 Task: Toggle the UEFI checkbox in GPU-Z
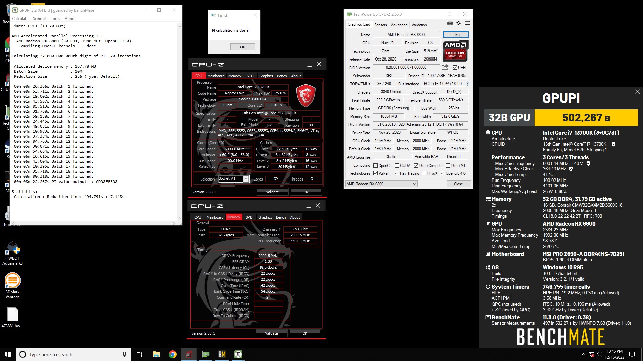tap(455, 68)
